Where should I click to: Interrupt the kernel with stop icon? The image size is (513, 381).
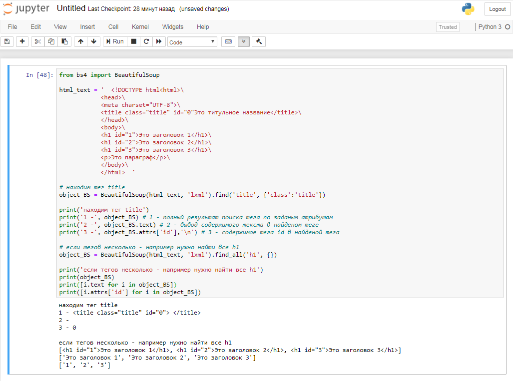tap(133, 41)
